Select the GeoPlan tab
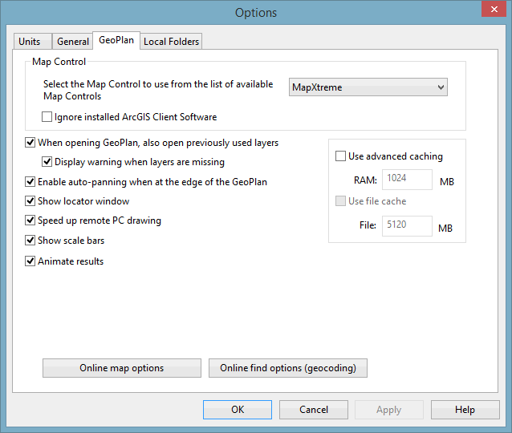Image resolution: width=512 pixels, height=433 pixels. [x=116, y=40]
